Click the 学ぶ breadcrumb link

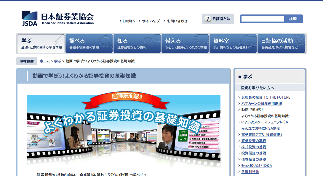(58, 61)
